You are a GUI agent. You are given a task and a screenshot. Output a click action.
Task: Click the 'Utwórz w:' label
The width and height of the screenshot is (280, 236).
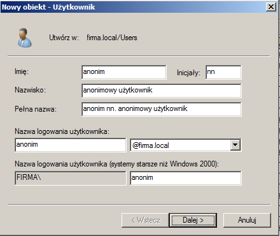pyautogui.click(x=64, y=38)
